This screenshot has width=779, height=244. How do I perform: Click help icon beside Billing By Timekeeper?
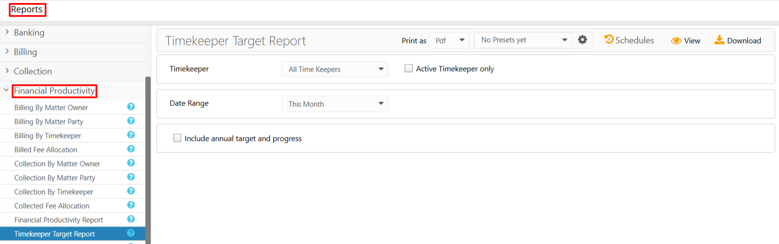click(x=131, y=135)
